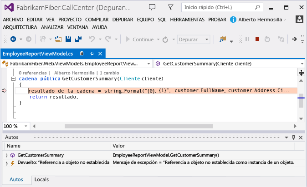Open the SQL menu
Image resolution: width=307 pixels, height=187 pixels.
point(162,20)
